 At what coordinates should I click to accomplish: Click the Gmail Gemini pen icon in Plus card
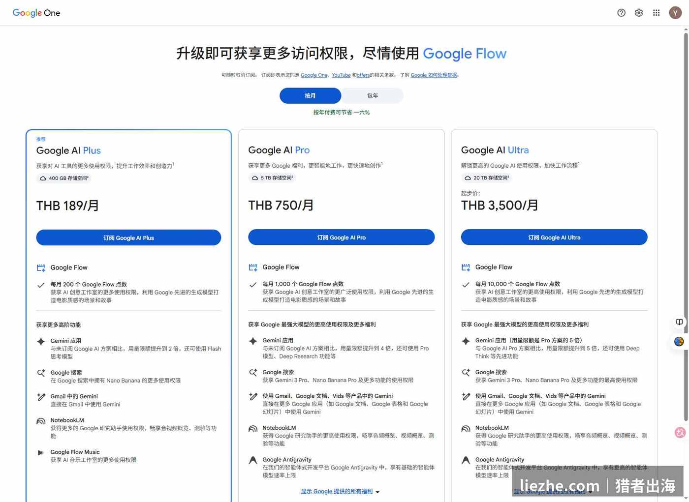41,397
